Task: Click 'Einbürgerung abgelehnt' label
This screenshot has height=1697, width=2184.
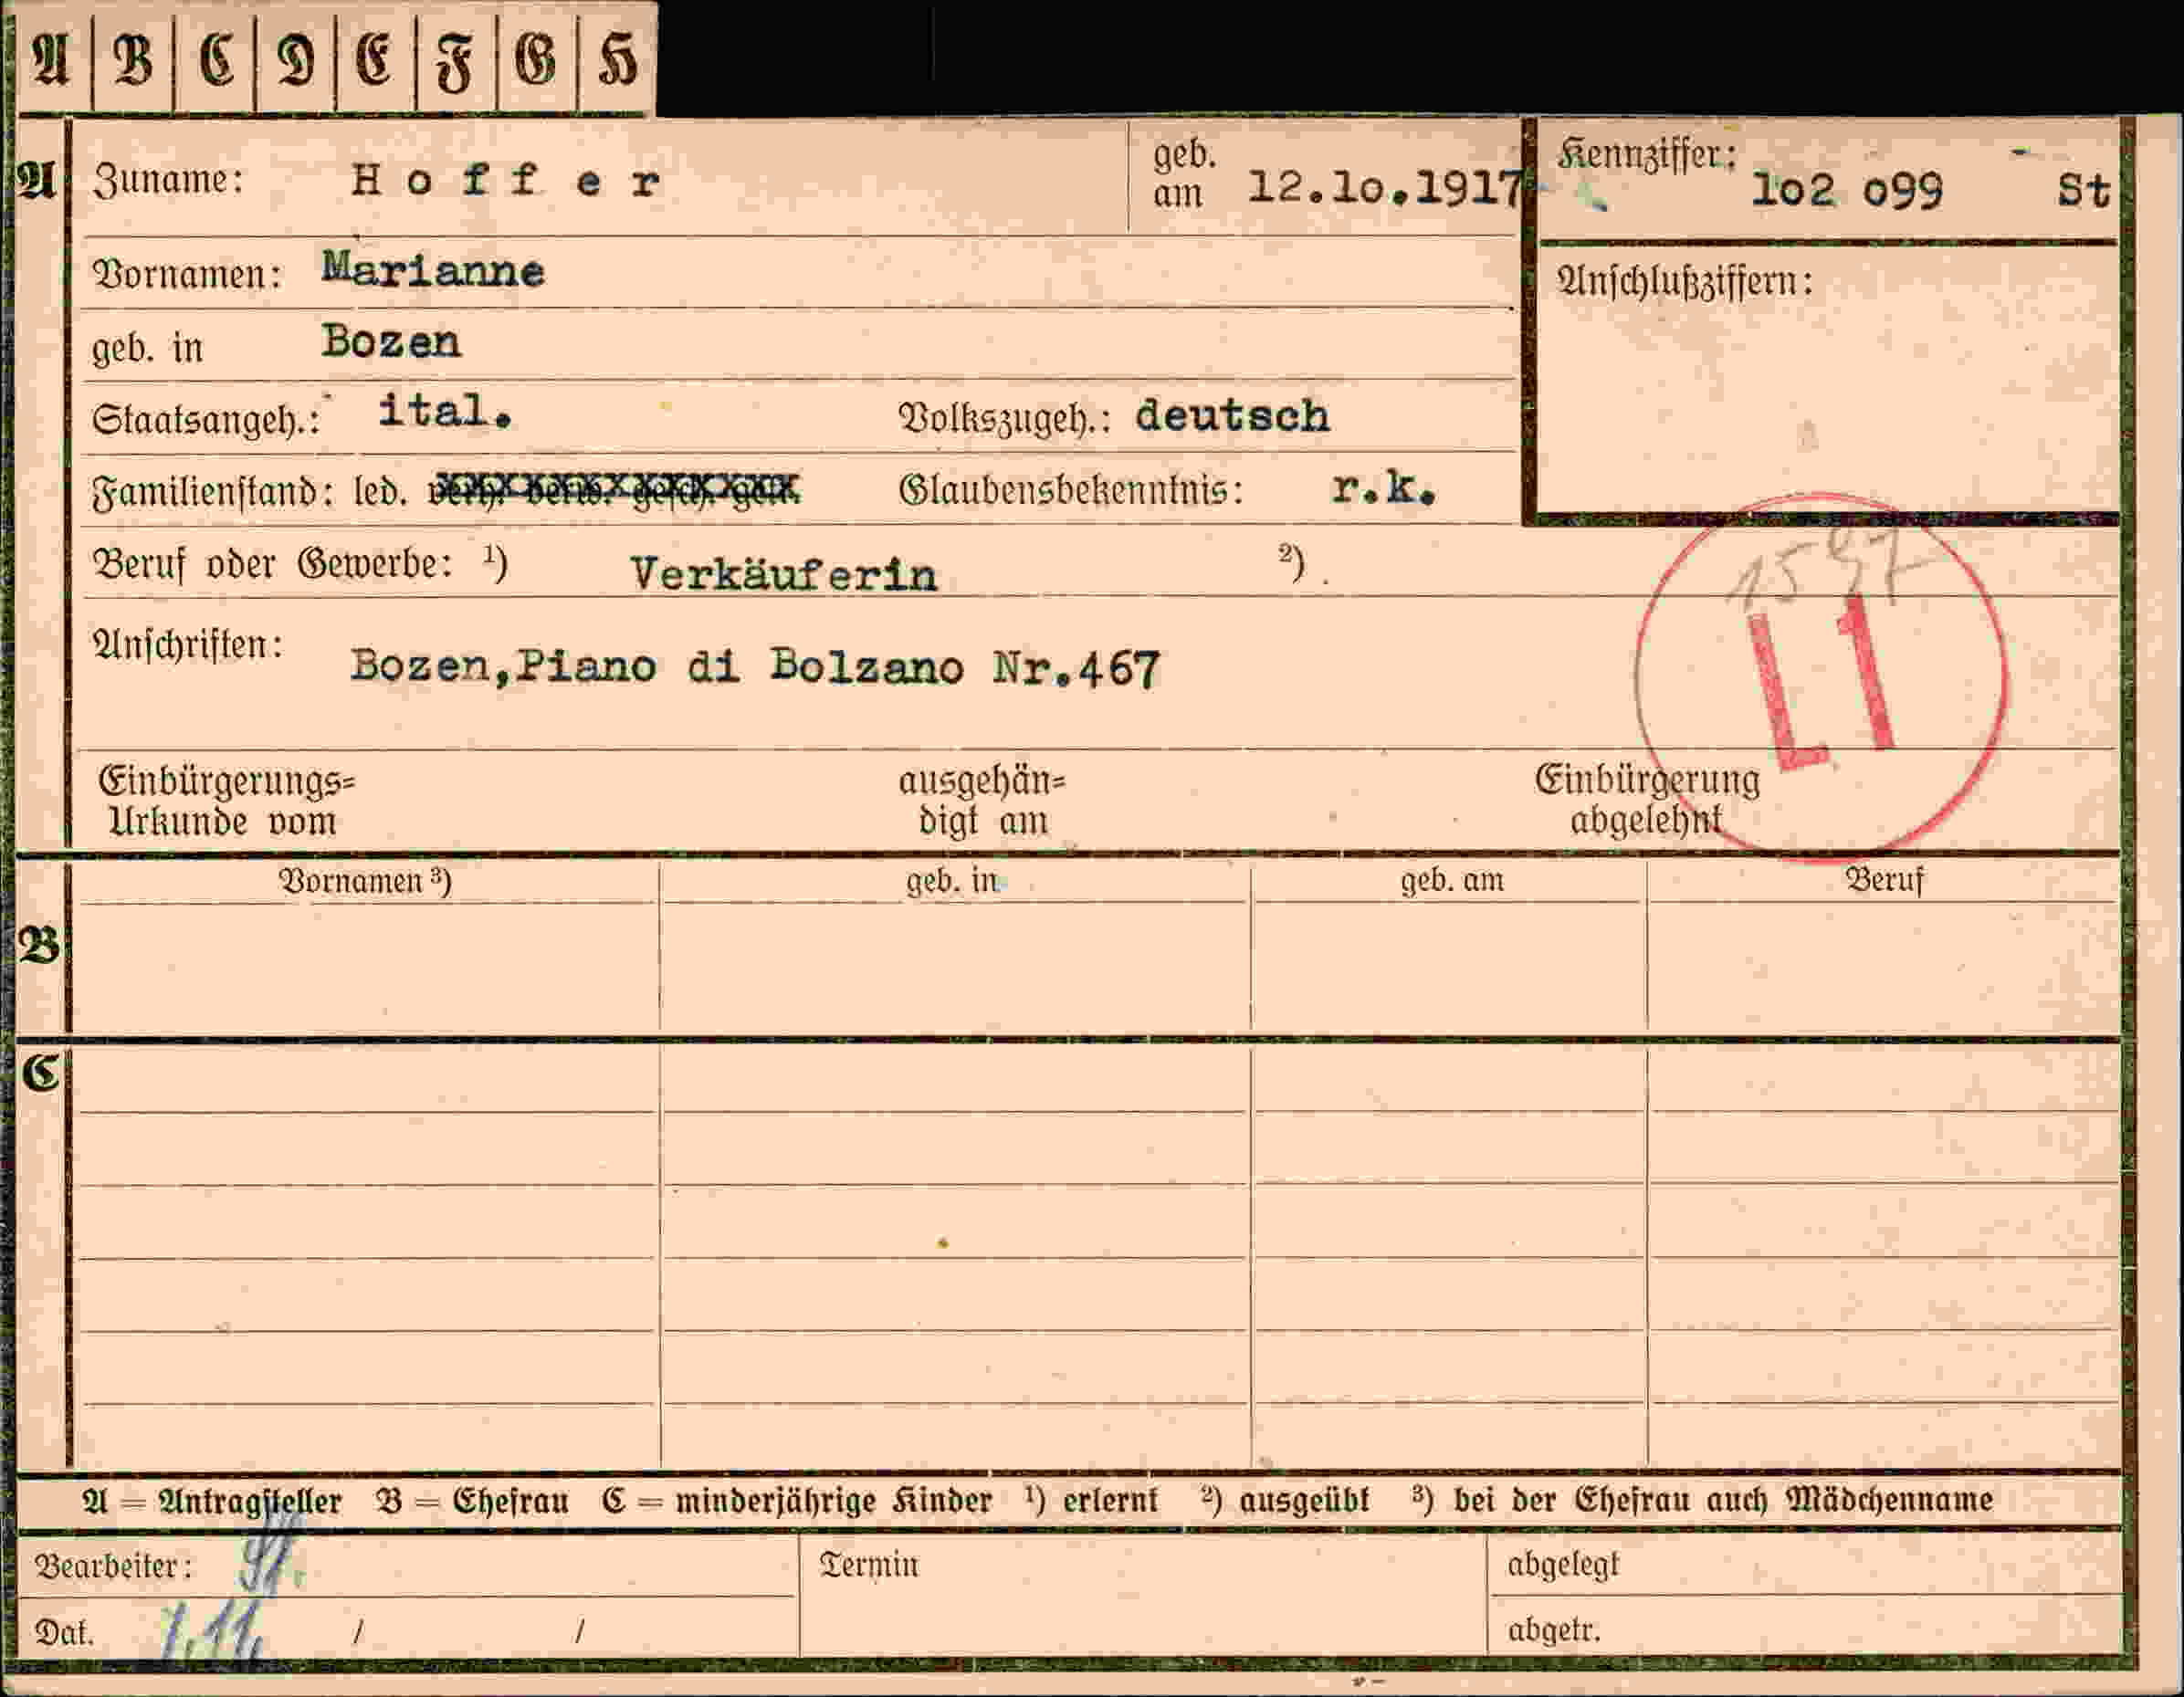Action: click(1647, 799)
